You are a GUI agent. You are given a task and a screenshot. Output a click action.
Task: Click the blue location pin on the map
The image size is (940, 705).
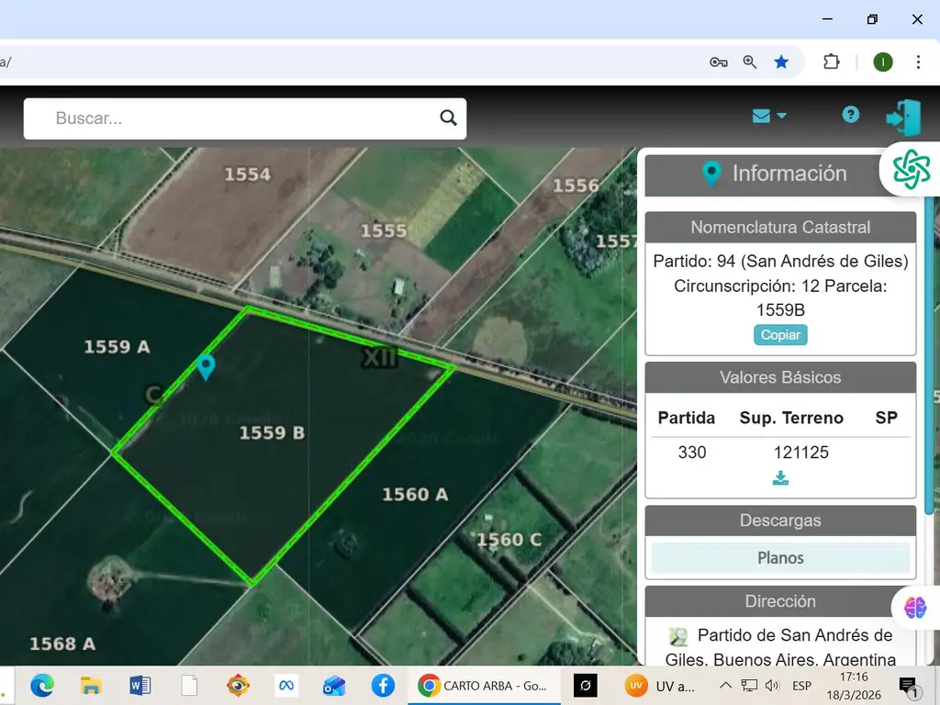click(207, 367)
